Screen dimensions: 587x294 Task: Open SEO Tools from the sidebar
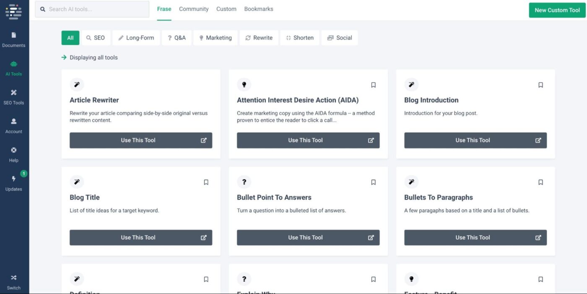14,96
